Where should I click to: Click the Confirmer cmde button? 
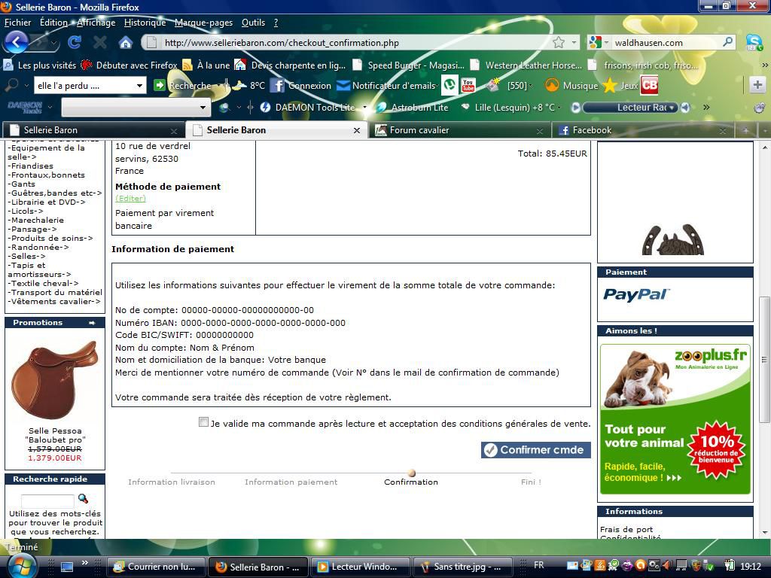tap(535, 449)
